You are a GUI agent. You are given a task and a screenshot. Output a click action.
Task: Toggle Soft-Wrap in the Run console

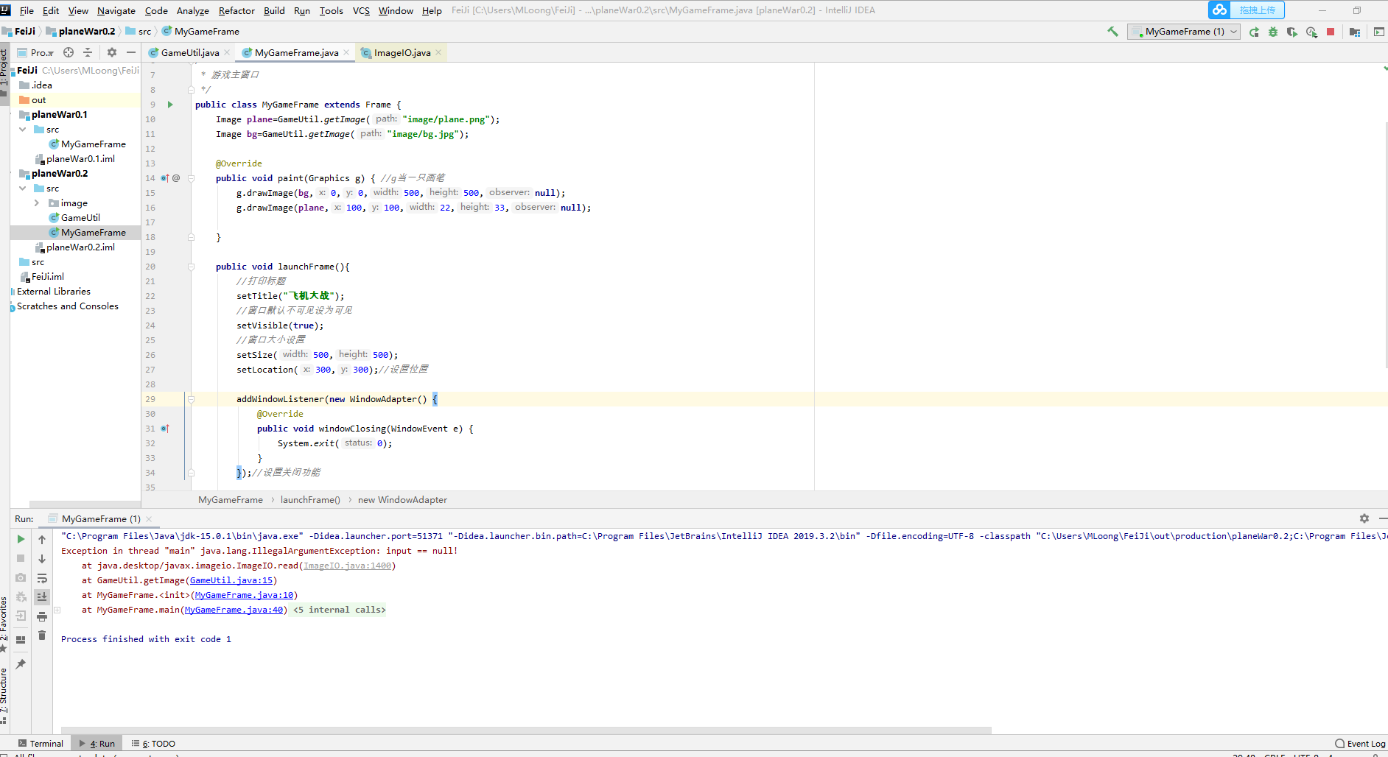tap(42, 578)
